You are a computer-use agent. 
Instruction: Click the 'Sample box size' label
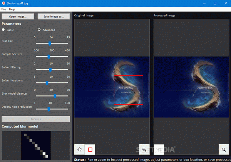[12, 54]
